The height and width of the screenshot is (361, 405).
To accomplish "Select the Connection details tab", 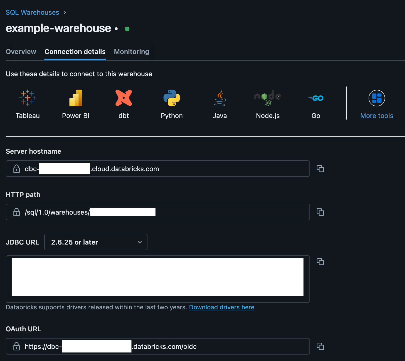I will coord(75,52).
